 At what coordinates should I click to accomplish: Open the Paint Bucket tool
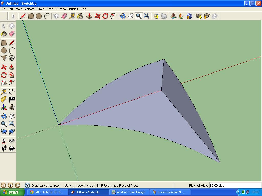(x=80, y=16)
